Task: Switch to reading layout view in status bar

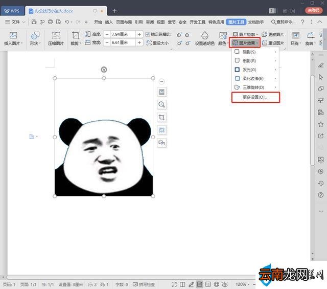Action: click(182, 284)
